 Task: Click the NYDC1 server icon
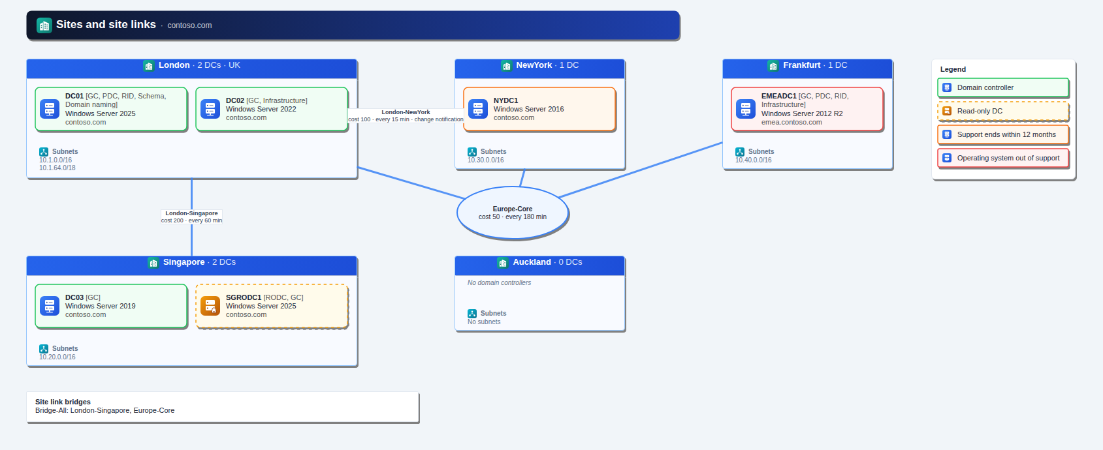[x=478, y=109]
